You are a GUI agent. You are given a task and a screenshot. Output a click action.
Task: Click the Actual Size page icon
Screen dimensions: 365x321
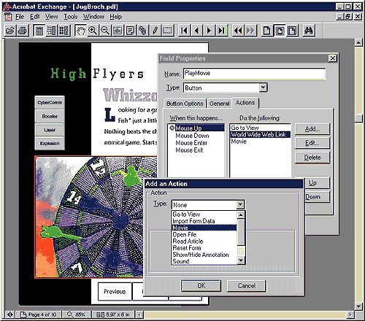[267, 31]
